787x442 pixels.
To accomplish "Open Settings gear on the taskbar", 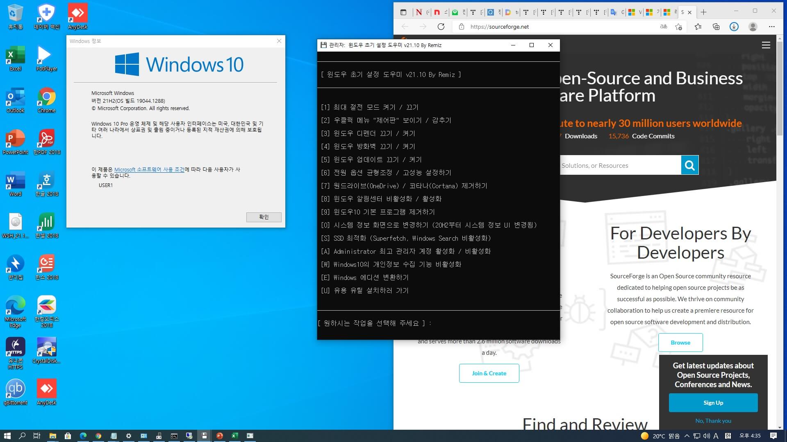I will (128, 436).
